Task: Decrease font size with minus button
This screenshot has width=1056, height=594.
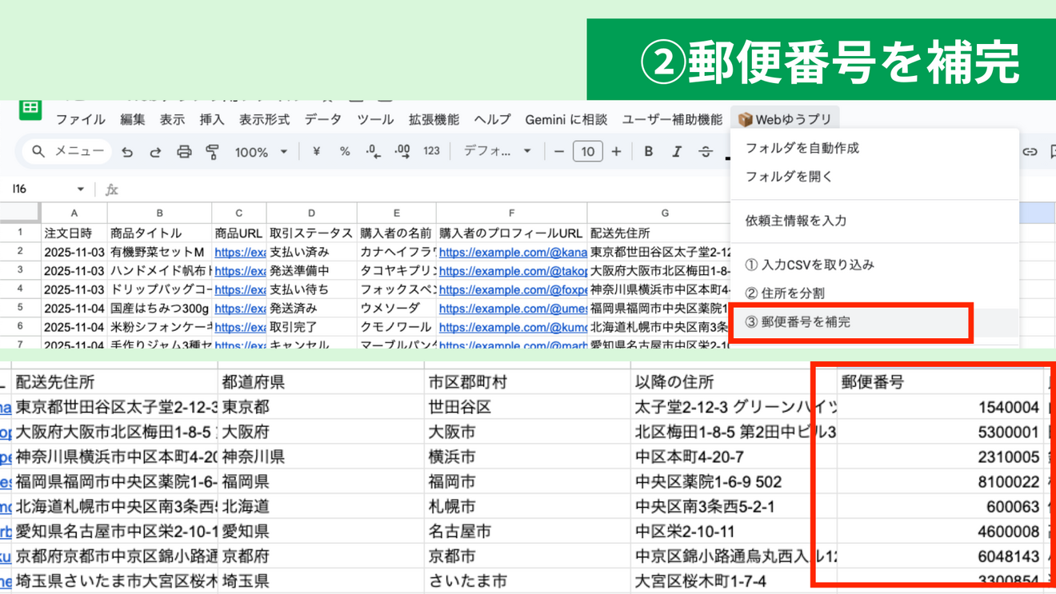Action: [x=559, y=151]
